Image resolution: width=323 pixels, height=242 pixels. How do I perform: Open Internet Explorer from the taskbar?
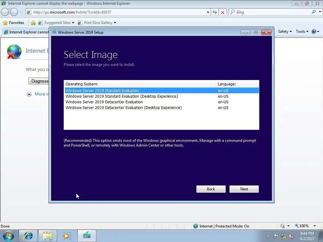[x=28, y=236]
